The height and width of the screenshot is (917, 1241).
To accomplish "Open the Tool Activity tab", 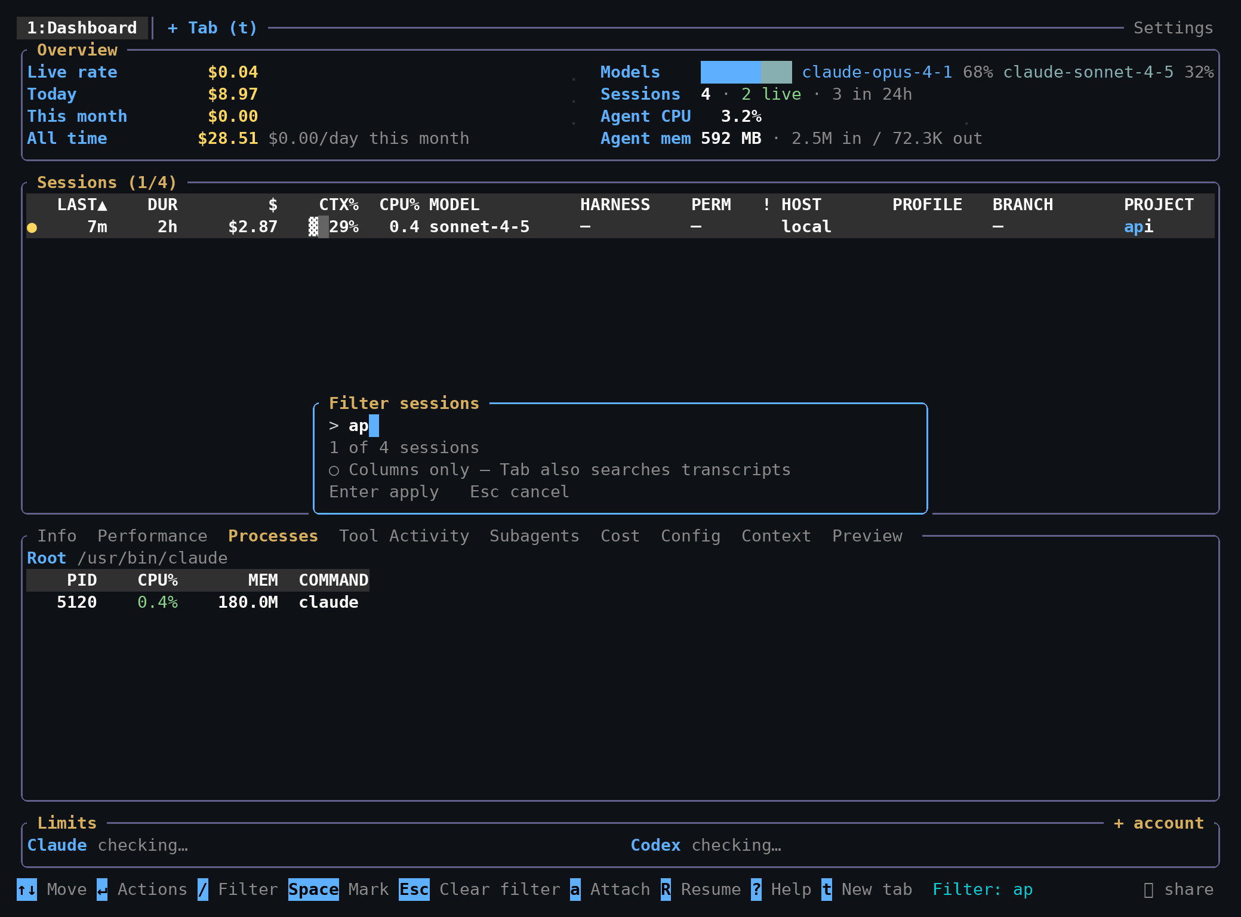I will point(404,536).
